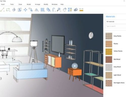Open the light bulb settings icon
Screen dimensions: 126x97
[x=70, y=10]
